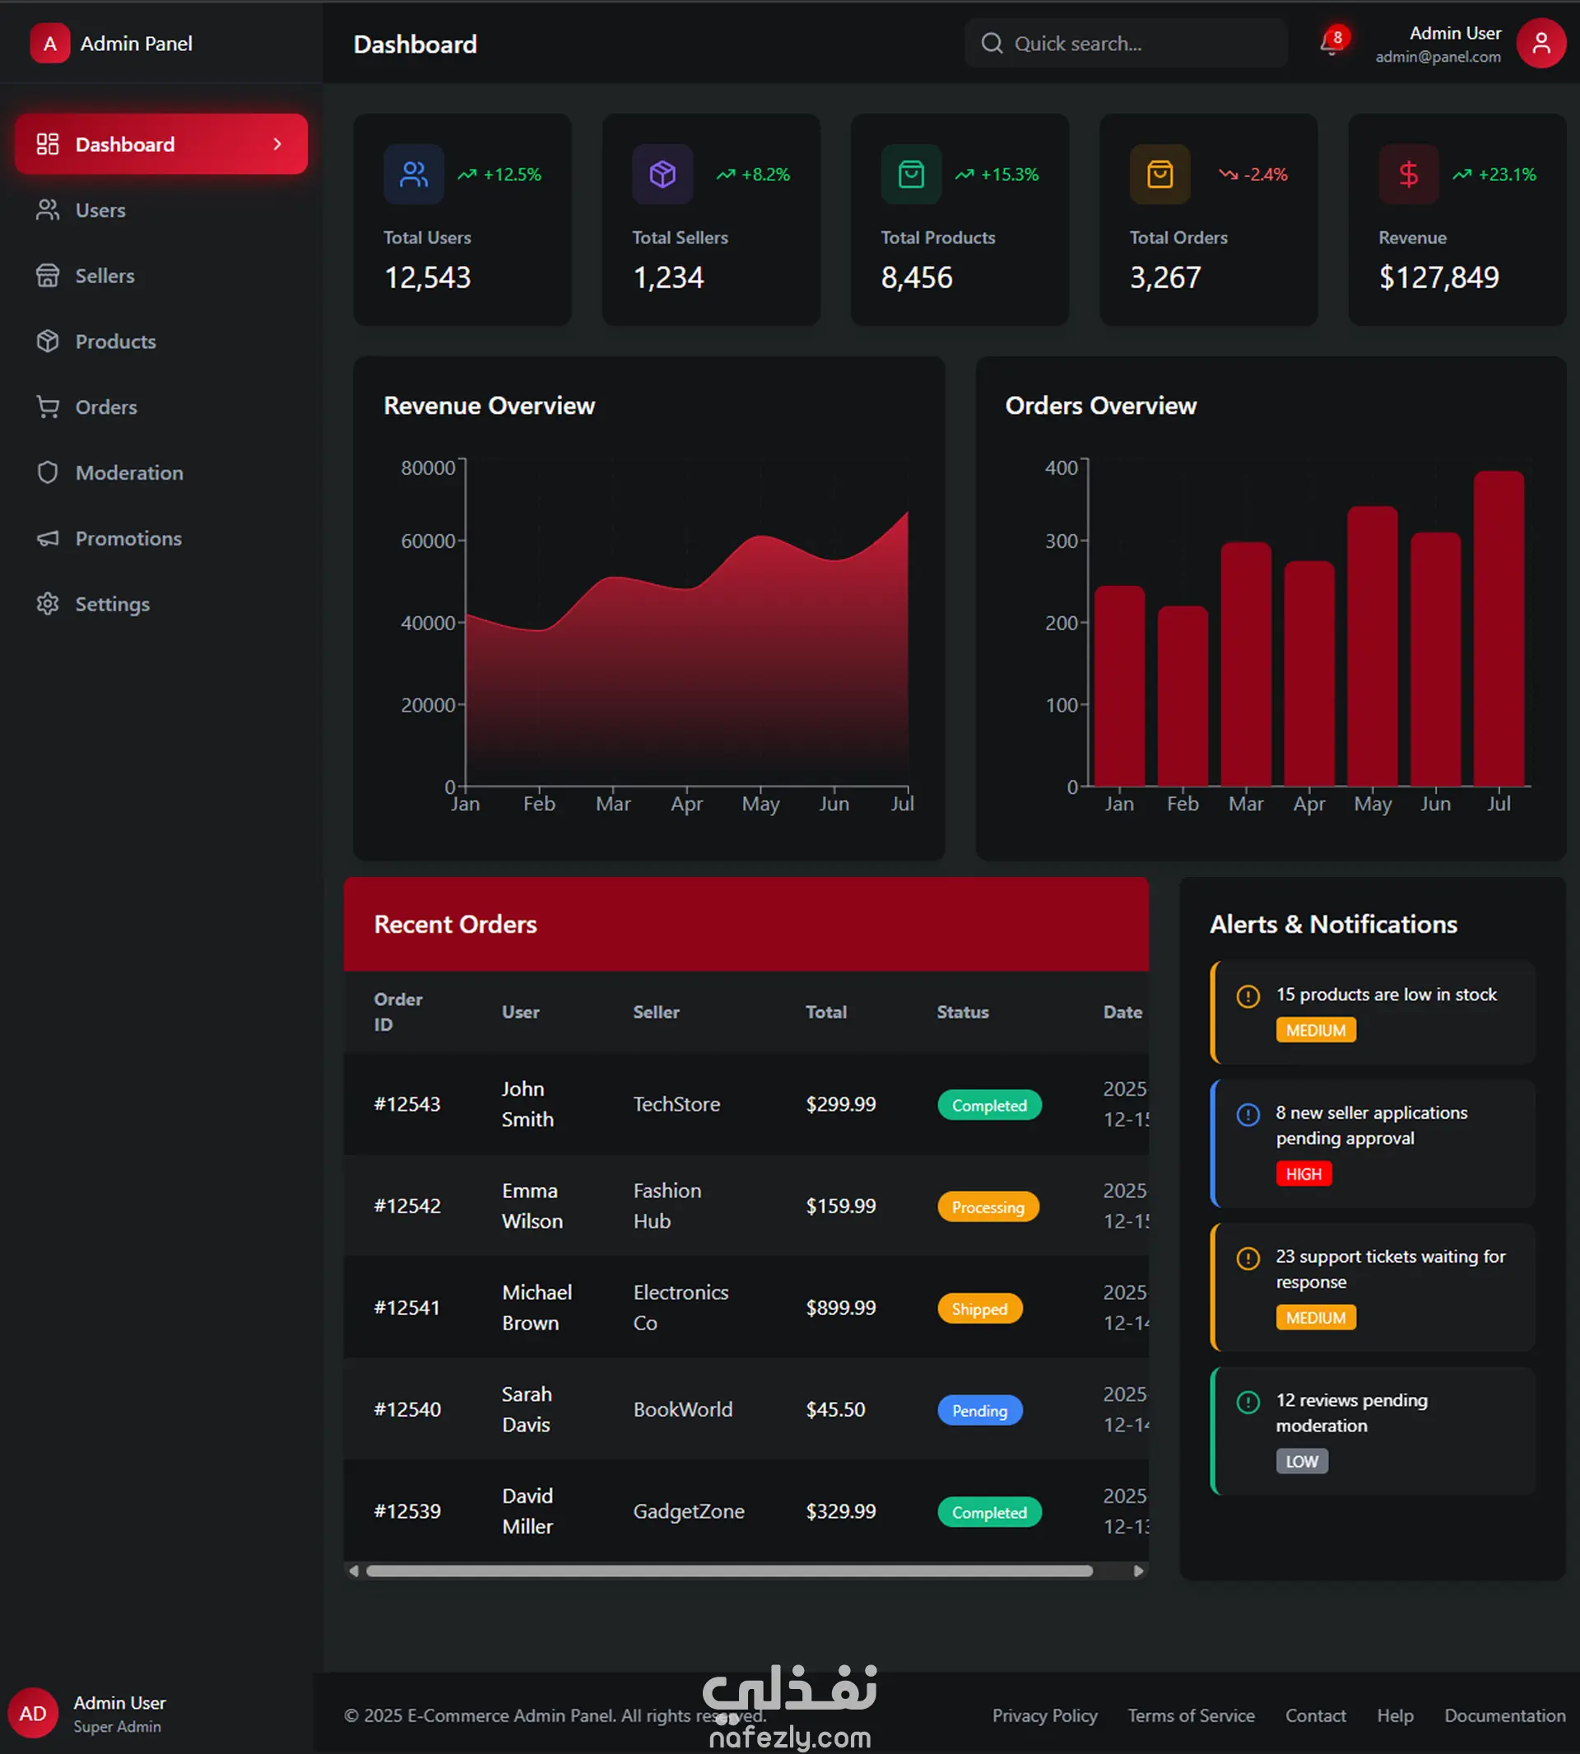Click the Total Sellers box icon
This screenshot has height=1754, width=1580.
point(662,174)
